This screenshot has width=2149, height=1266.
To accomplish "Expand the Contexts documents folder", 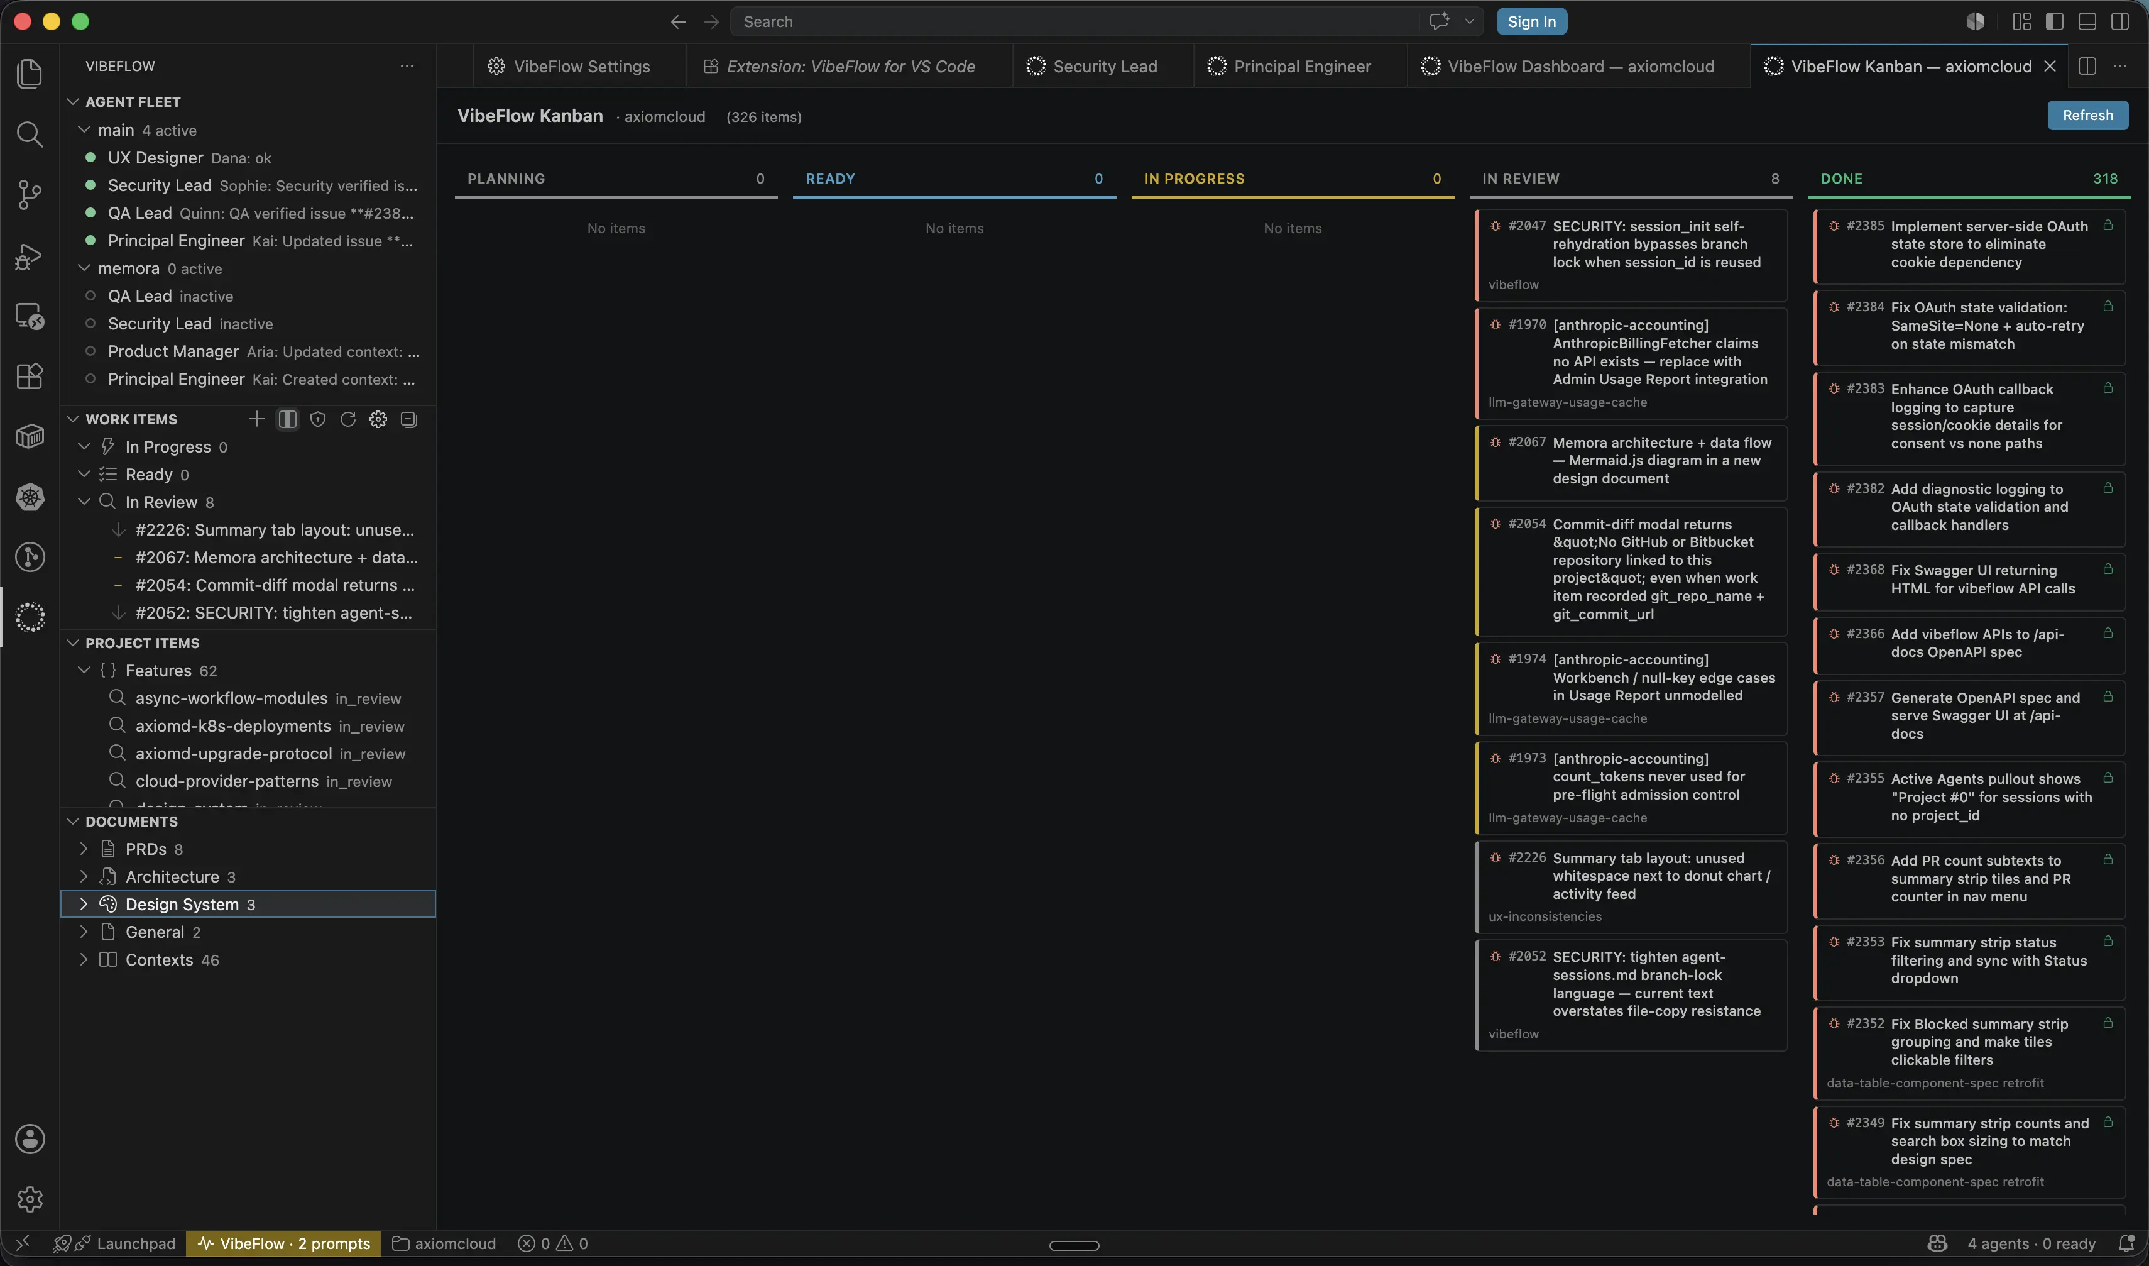I will click(84, 959).
